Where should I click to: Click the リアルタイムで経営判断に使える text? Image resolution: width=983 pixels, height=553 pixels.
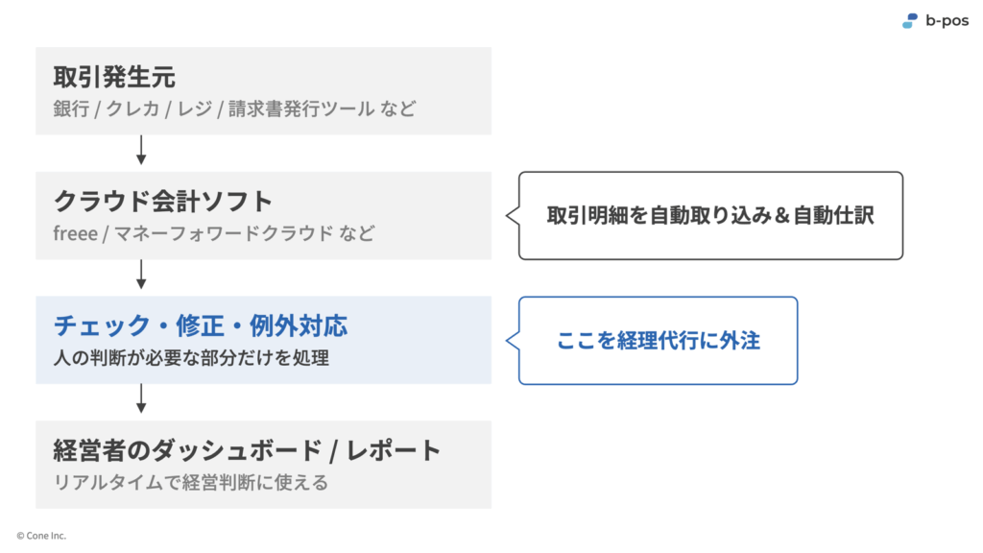click(191, 482)
